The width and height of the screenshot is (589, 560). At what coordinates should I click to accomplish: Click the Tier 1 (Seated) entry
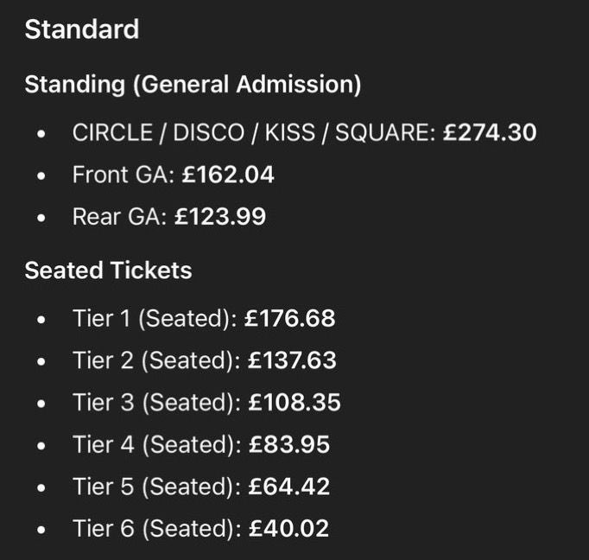[x=155, y=318]
